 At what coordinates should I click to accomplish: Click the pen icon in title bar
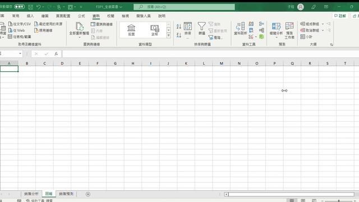(x=314, y=7)
